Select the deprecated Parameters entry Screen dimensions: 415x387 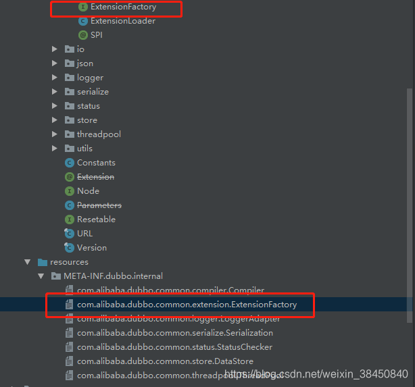coord(99,205)
